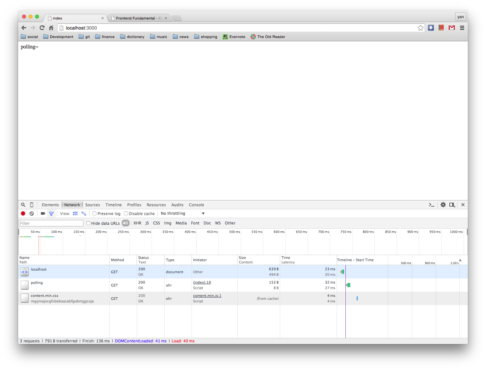Viewport: 486px width, 370px height.
Task: Filter requests by CSS
Action: 156,223
